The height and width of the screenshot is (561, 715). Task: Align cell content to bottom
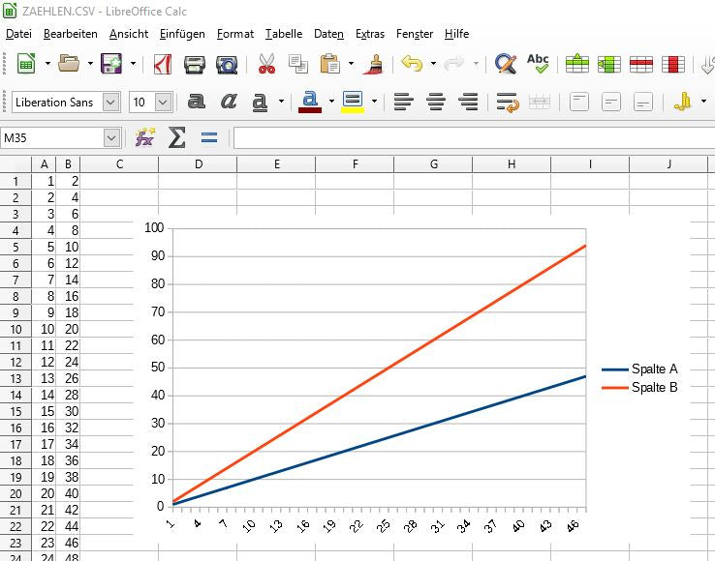pyautogui.click(x=643, y=102)
